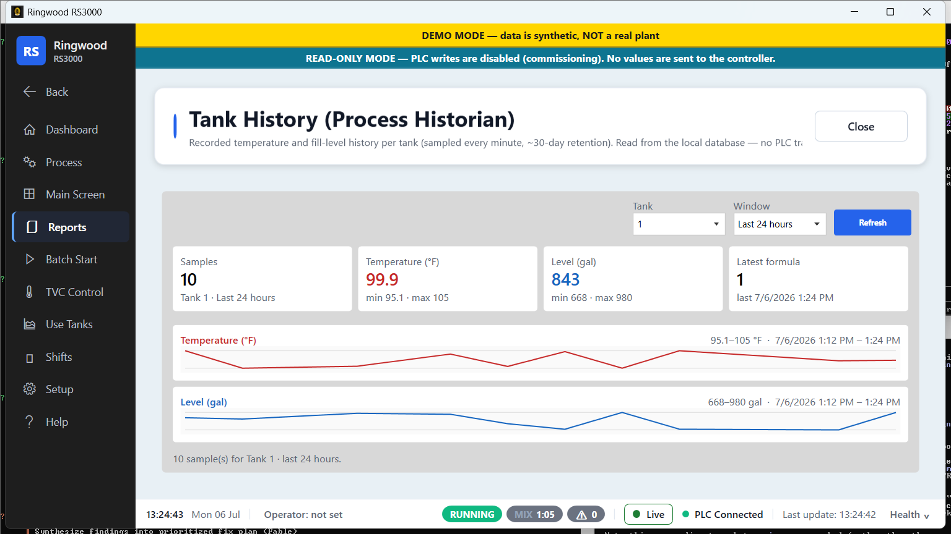Click 'min 95.1 · max 105' text
The height and width of the screenshot is (534, 951).
pyautogui.click(x=407, y=297)
